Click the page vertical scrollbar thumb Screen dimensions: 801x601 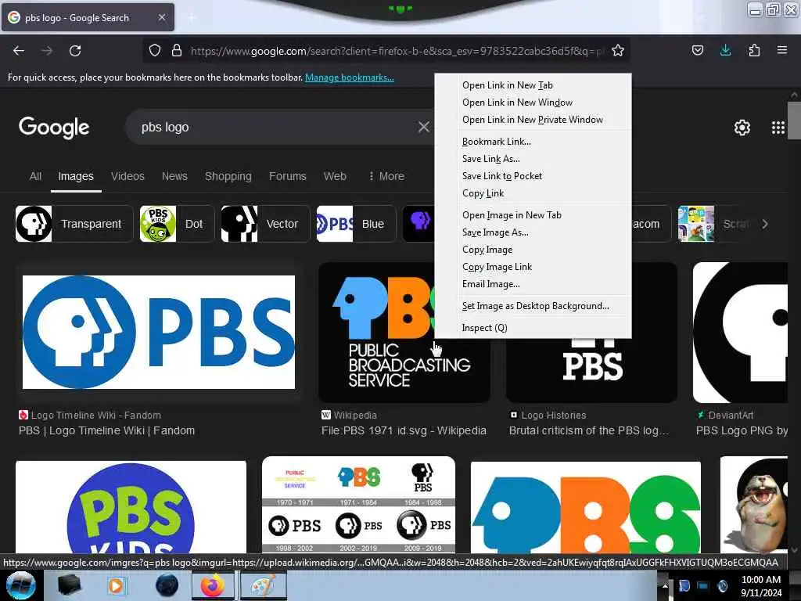tap(794, 121)
